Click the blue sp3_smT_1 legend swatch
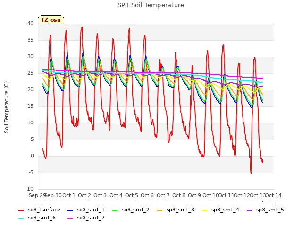 click(x=70, y=210)
